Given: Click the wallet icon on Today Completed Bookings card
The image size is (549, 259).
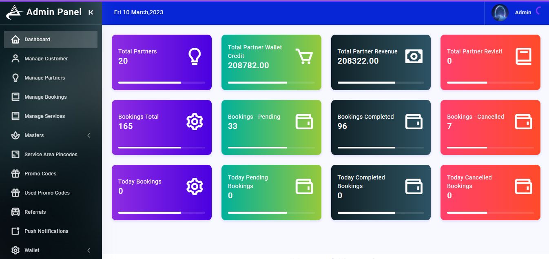Looking at the screenshot, I should click(414, 186).
